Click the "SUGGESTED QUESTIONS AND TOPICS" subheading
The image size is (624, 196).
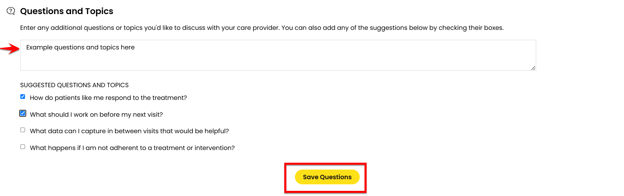(74, 85)
